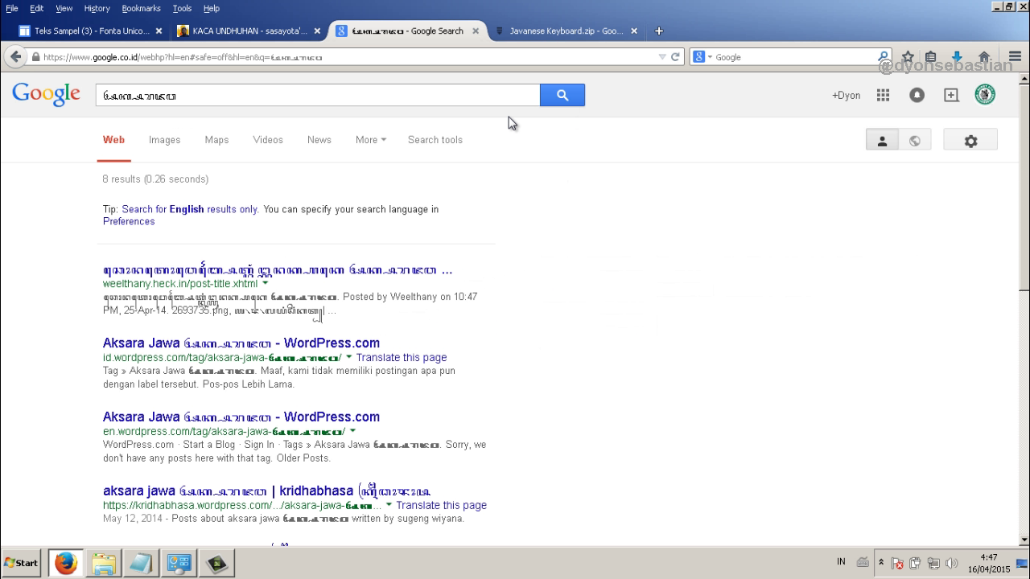Screen dimensions: 1030x579
Task: Expand the More search categories dropdown
Action: point(371,140)
